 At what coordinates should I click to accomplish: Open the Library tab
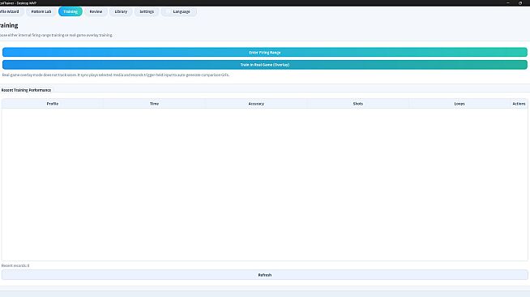coord(121,11)
